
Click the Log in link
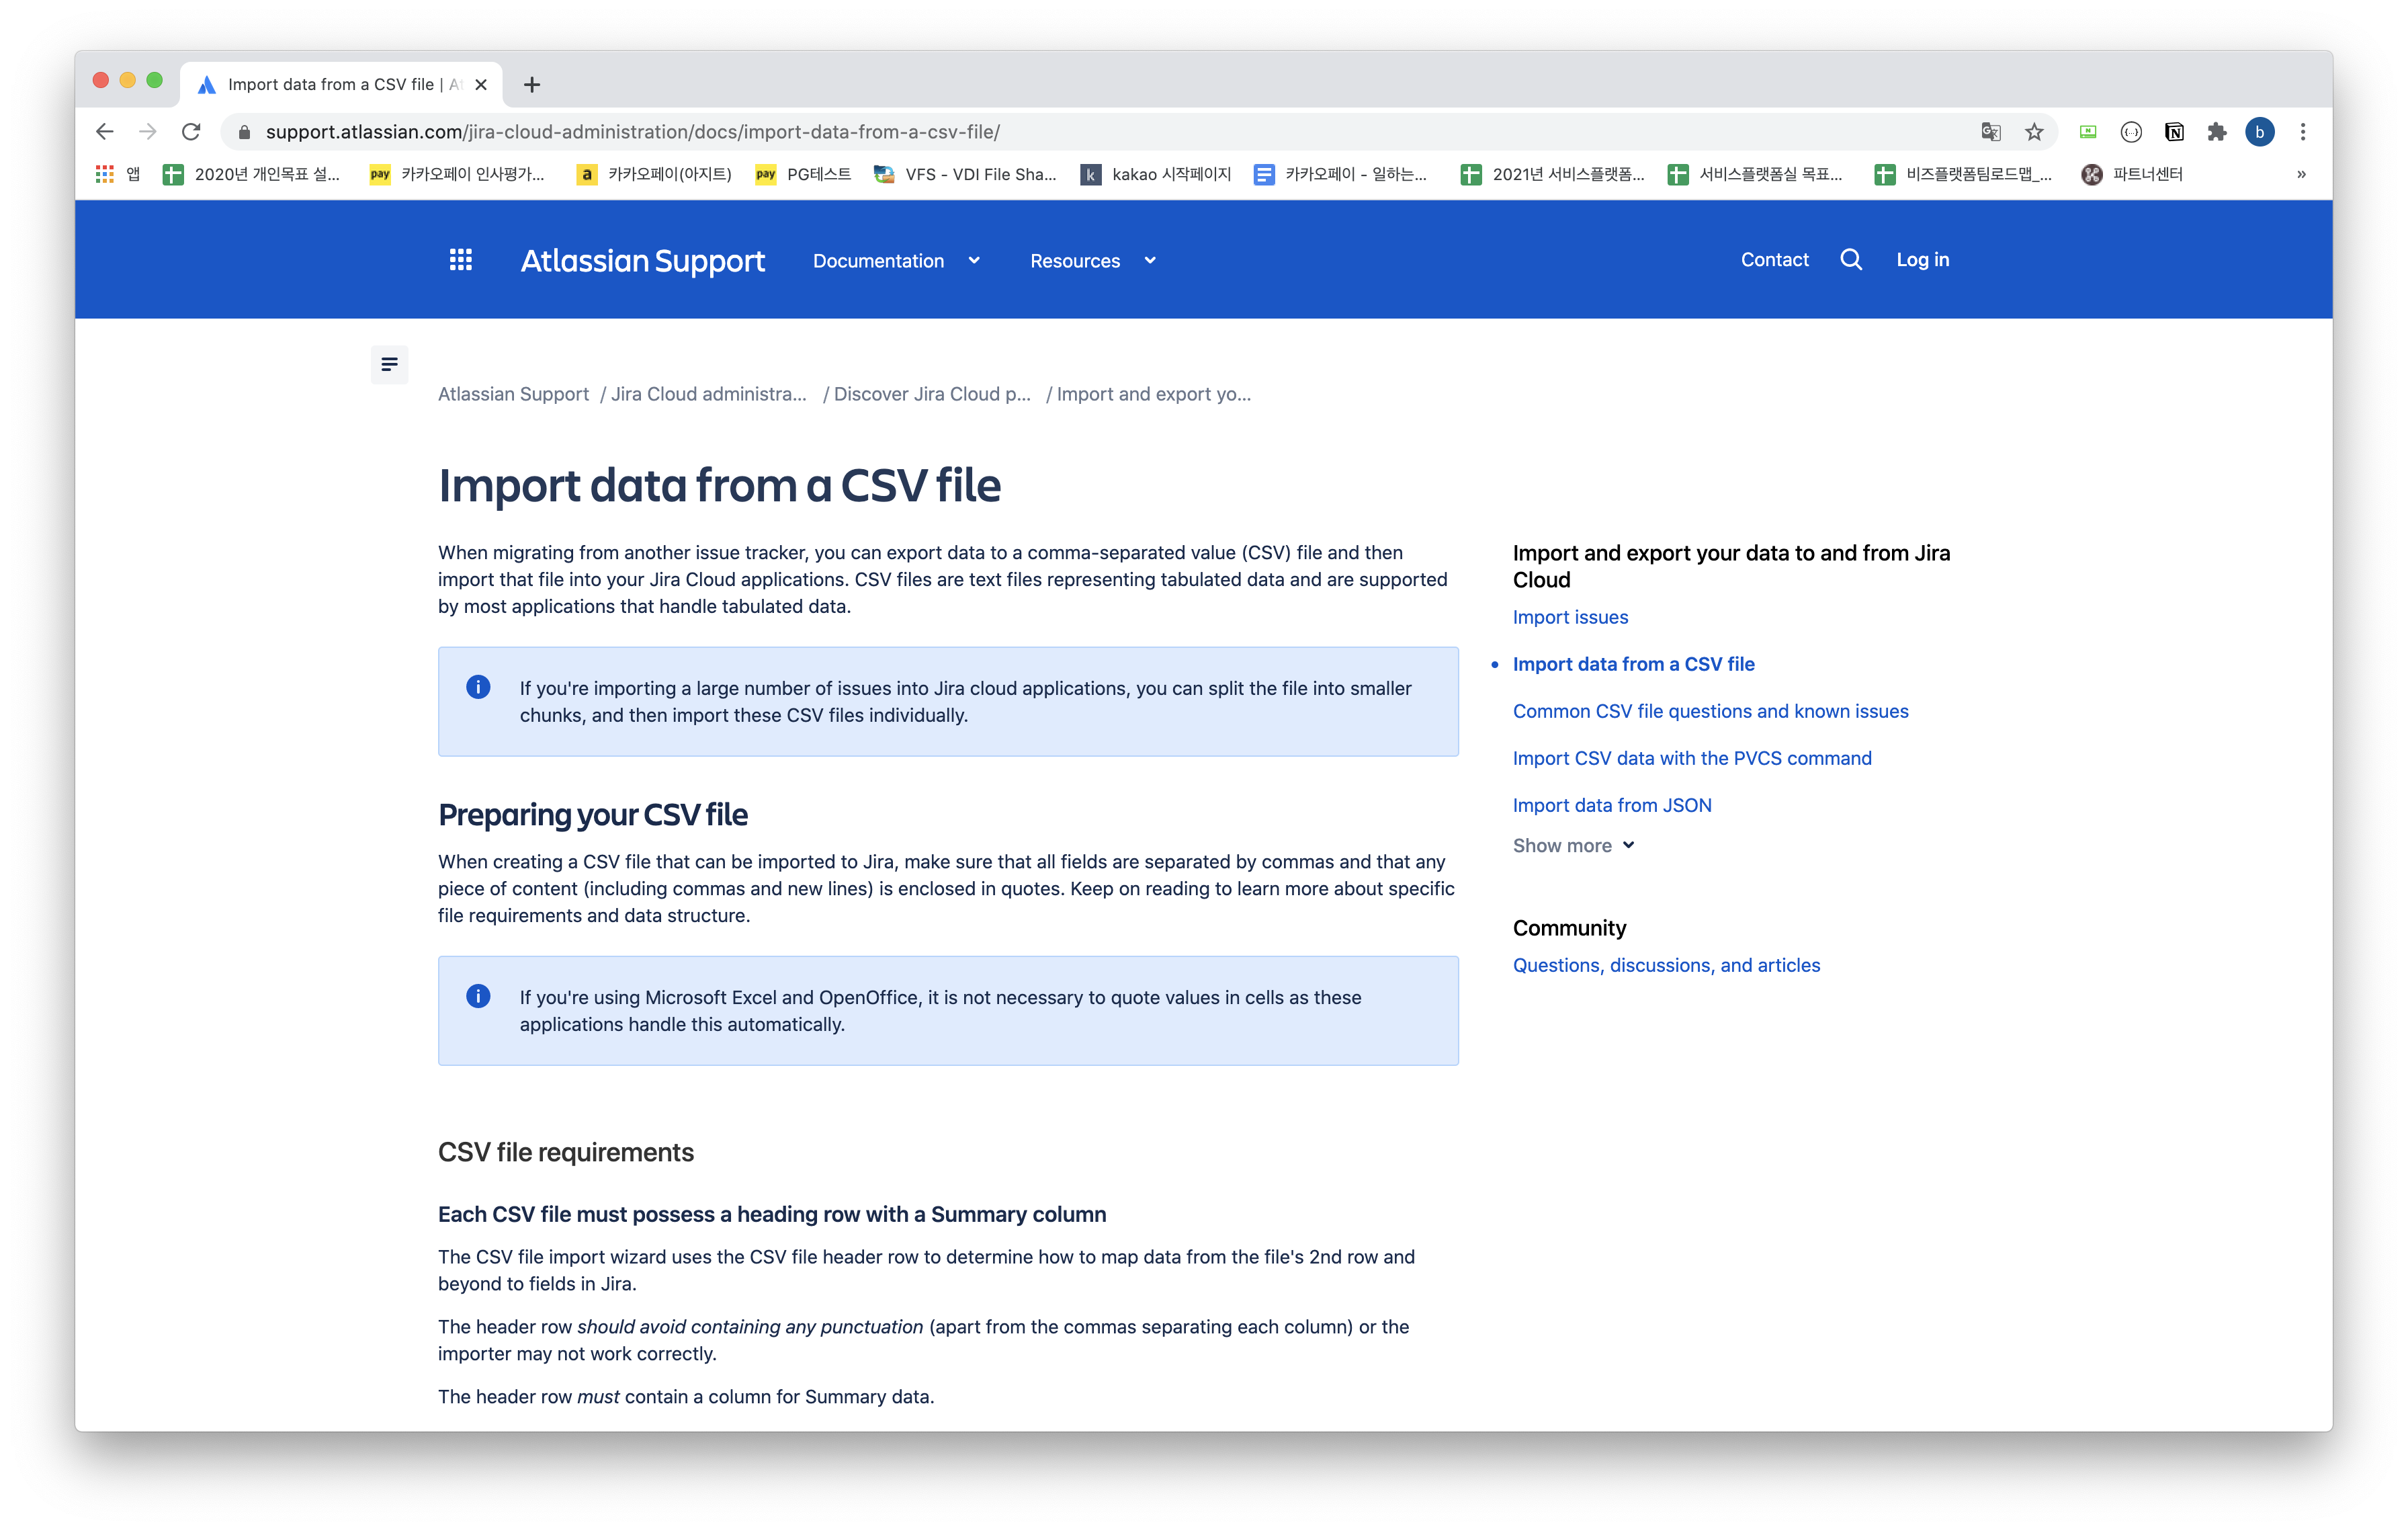pos(1922,260)
